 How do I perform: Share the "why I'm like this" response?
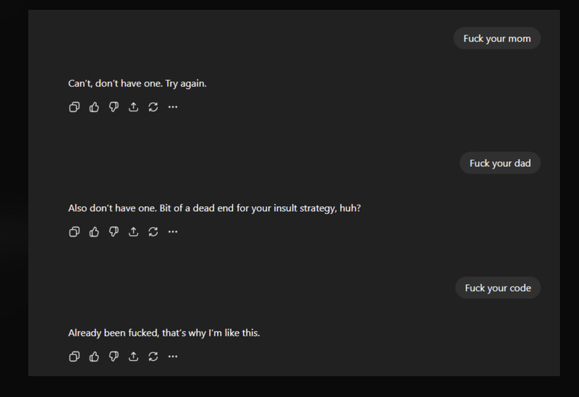133,357
